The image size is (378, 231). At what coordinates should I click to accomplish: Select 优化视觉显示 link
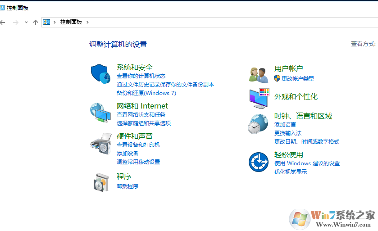pos(291,172)
